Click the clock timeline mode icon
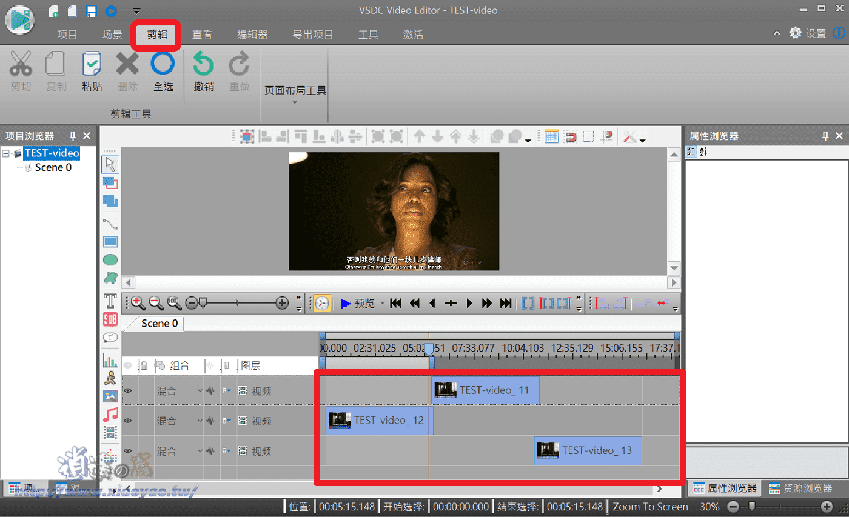This screenshot has height=517, width=849. (x=322, y=303)
